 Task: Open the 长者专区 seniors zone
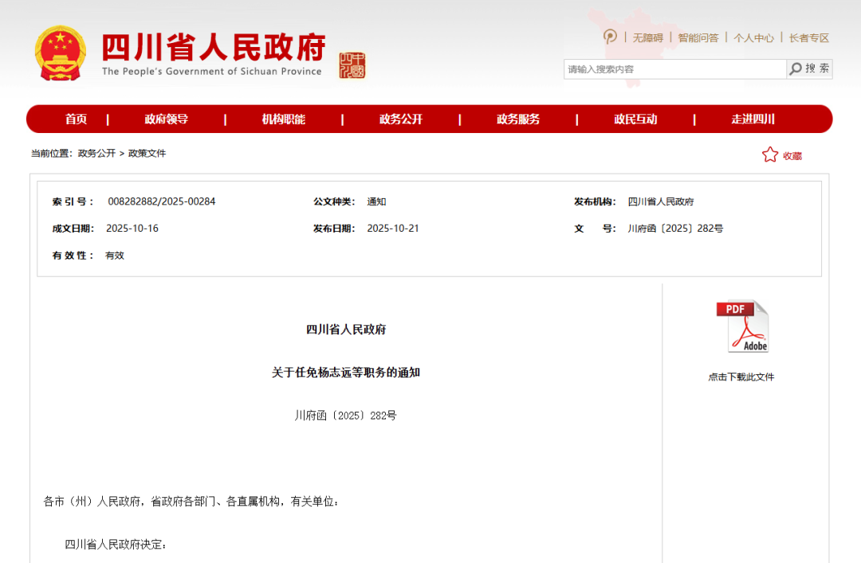pos(807,37)
